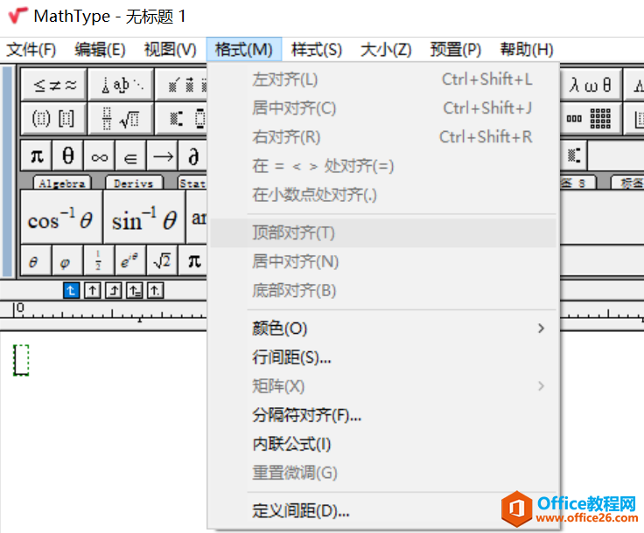
Task: Open the fraction and radical templates palette
Action: coord(121,119)
